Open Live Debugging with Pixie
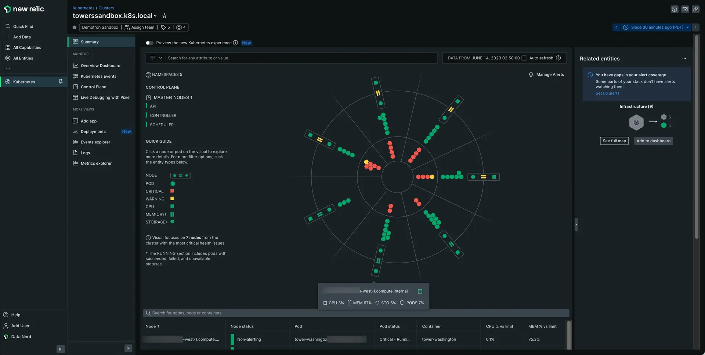The height and width of the screenshot is (355, 705). (x=105, y=98)
